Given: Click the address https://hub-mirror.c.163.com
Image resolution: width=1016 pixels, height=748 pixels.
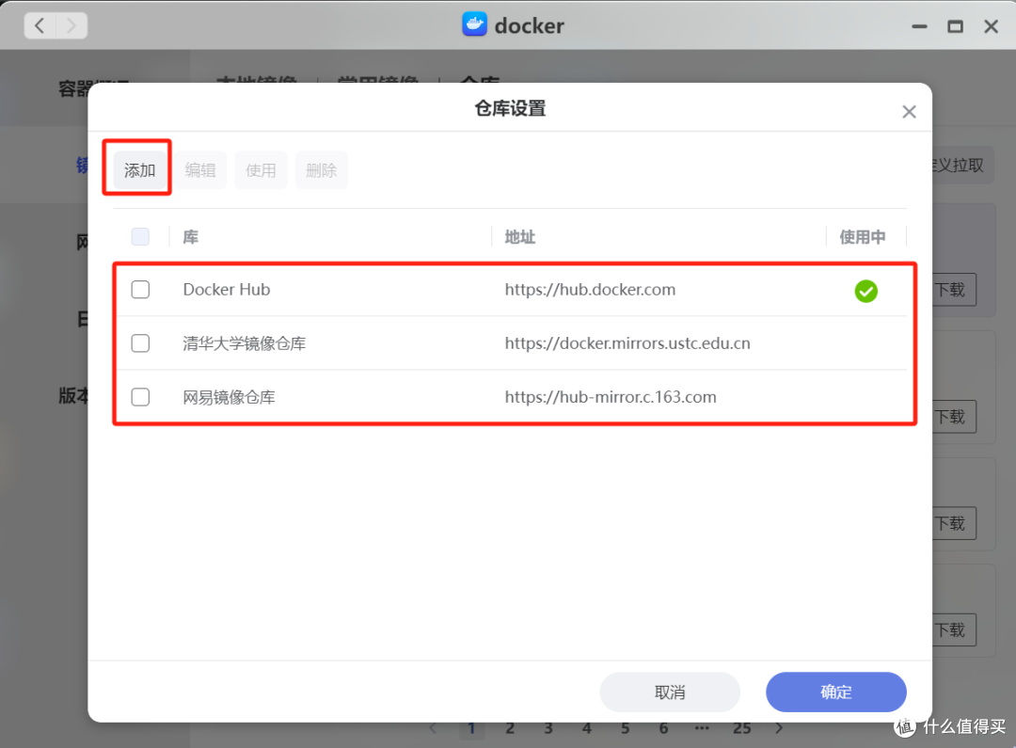Looking at the screenshot, I should pos(611,397).
